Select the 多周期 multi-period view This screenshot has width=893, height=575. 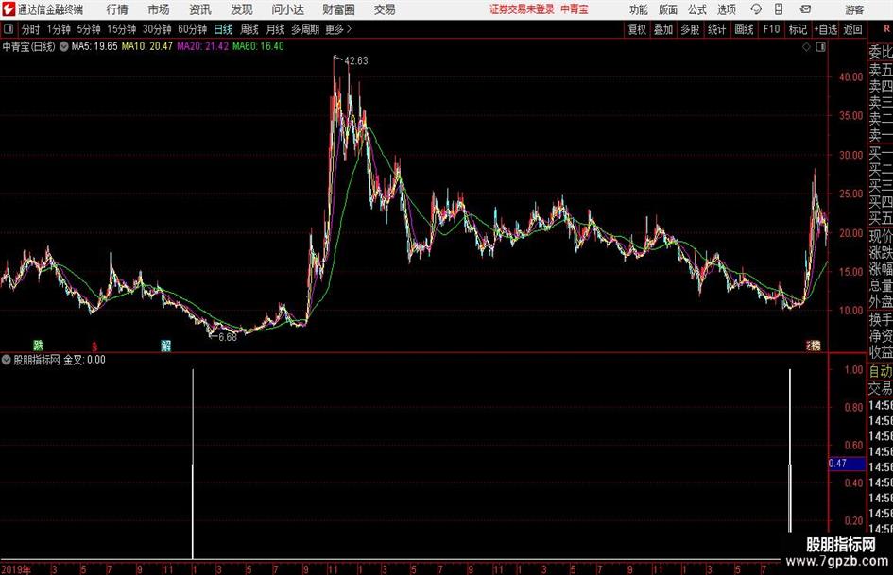[x=305, y=29]
